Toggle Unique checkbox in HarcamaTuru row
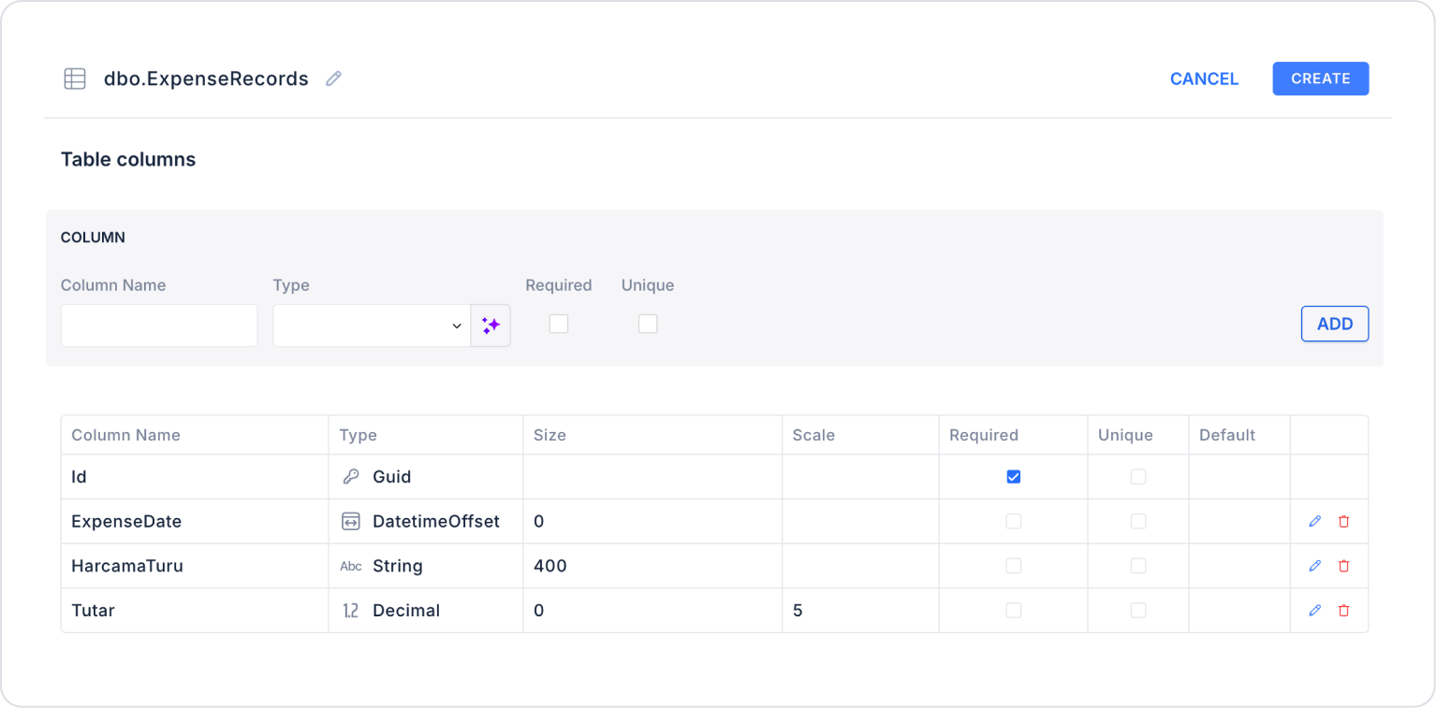This screenshot has height=708, width=1436. click(x=1138, y=566)
